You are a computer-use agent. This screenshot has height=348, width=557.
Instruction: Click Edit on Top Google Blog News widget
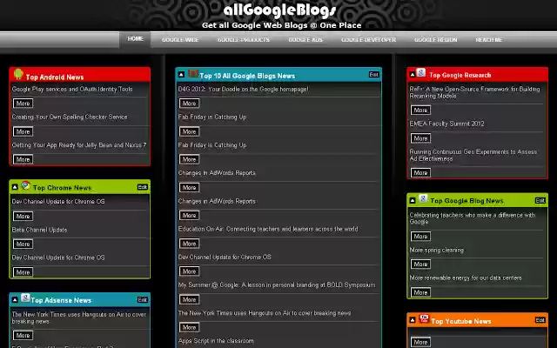click(x=540, y=201)
